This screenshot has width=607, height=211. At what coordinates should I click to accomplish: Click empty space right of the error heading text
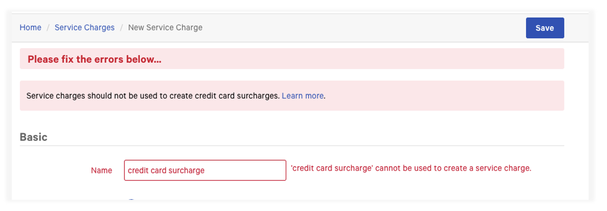tap(358, 59)
